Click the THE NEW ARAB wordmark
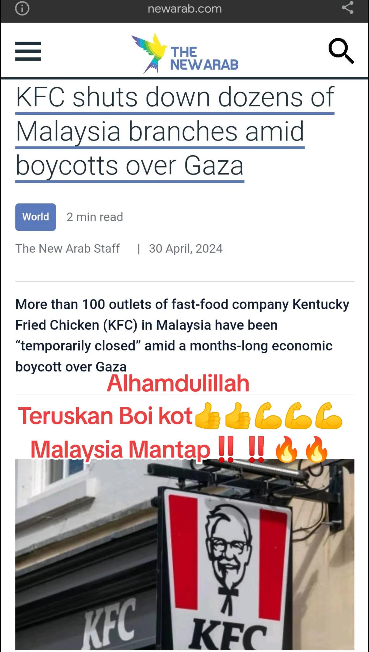The image size is (369, 652). [204, 58]
